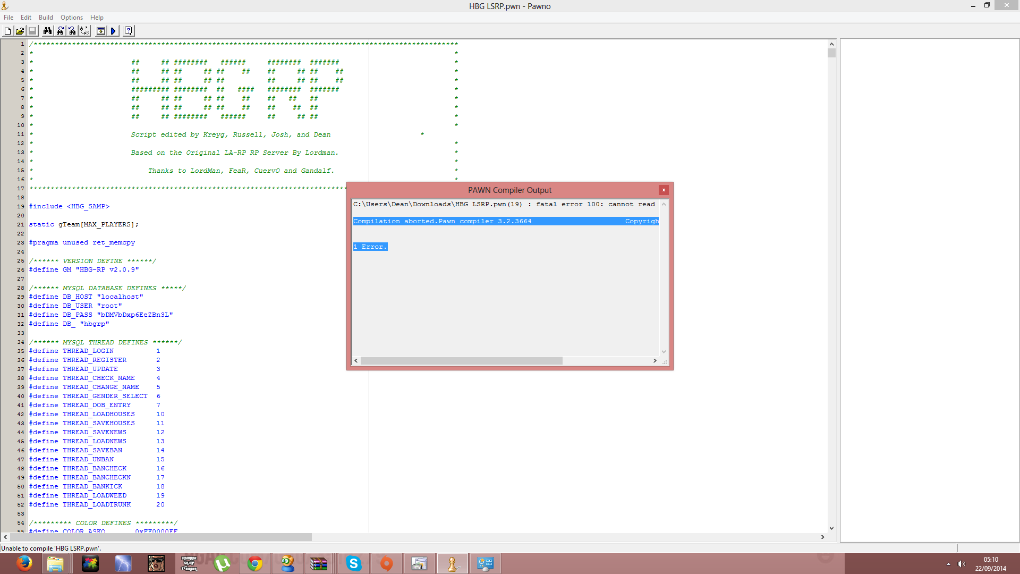
Task: Click the '#include <HBG_SAMP>' line
Action: pyautogui.click(x=69, y=207)
